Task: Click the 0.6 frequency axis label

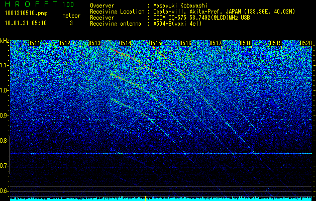Action: (x=4, y=191)
